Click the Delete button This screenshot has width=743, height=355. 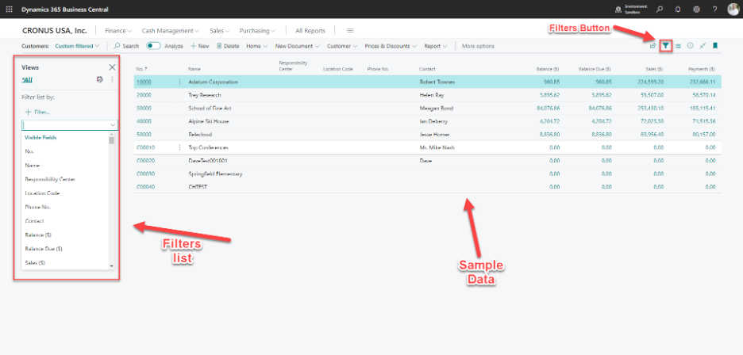click(x=228, y=46)
